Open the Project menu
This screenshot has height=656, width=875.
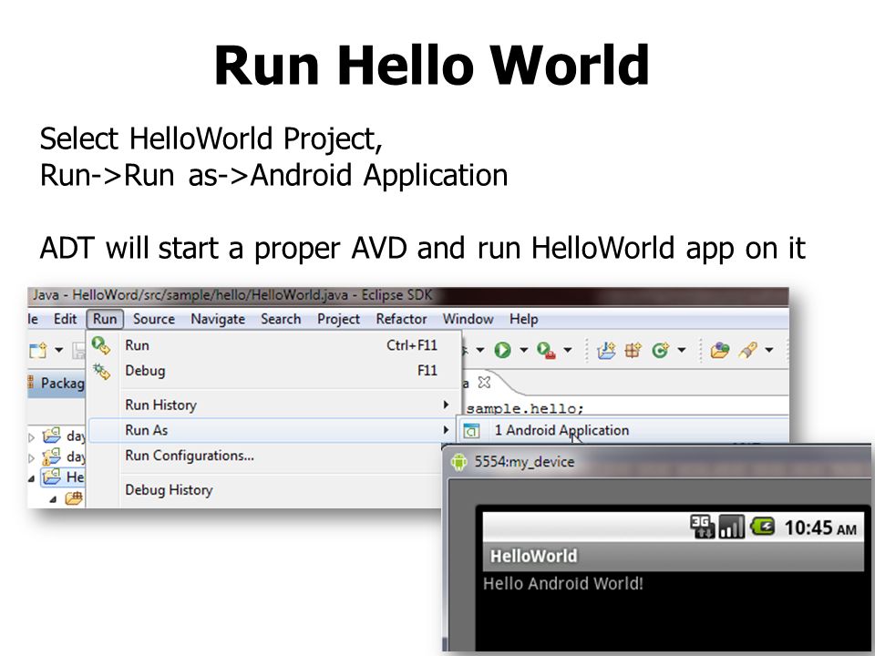tap(339, 319)
